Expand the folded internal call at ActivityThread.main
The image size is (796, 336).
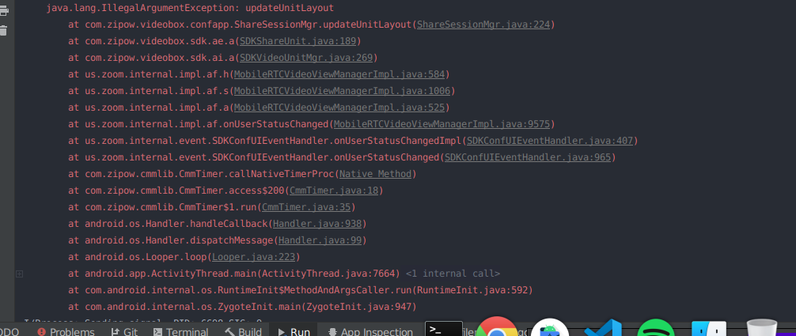[x=19, y=274]
